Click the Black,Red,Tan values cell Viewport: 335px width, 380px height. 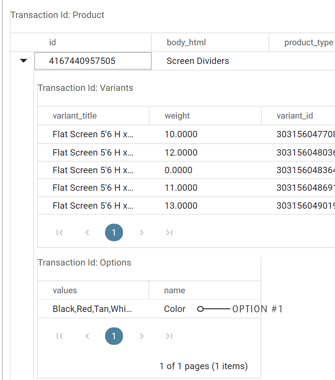coord(92,309)
